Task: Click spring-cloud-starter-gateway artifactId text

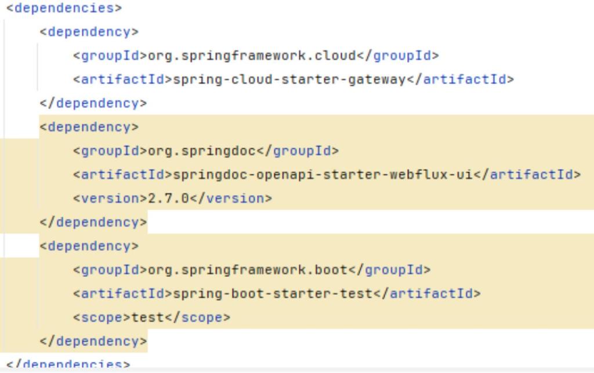Action: tap(289, 79)
